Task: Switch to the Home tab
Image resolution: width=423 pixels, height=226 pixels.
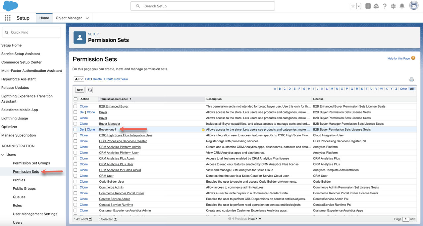Action: (x=44, y=18)
